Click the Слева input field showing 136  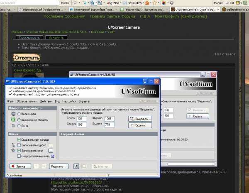[82, 119]
